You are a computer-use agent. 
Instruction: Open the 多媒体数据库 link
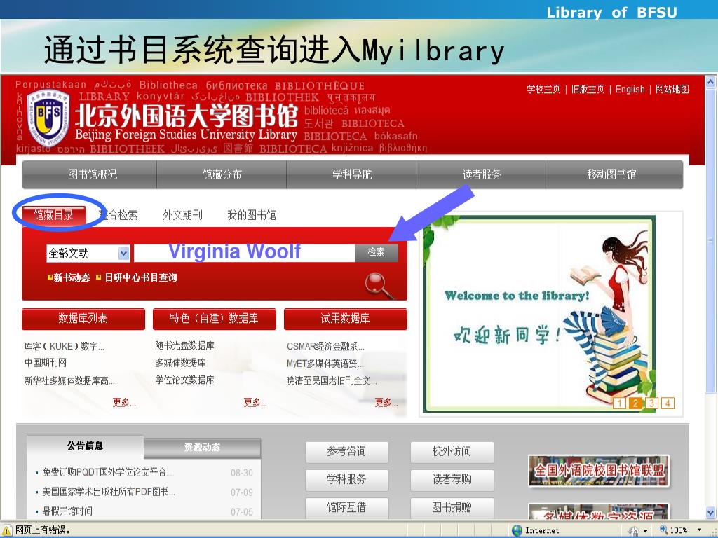click(x=180, y=363)
